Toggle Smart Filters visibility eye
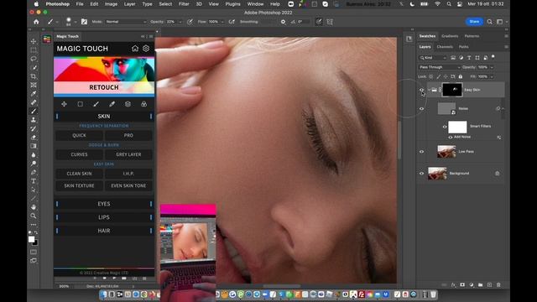537x302 pixels. click(x=445, y=127)
